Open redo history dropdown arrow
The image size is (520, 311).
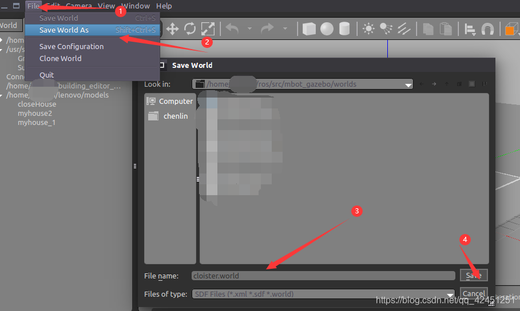(285, 29)
